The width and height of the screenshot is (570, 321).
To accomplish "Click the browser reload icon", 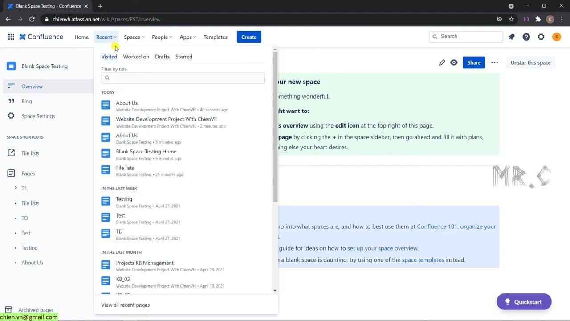I will coord(32,19).
